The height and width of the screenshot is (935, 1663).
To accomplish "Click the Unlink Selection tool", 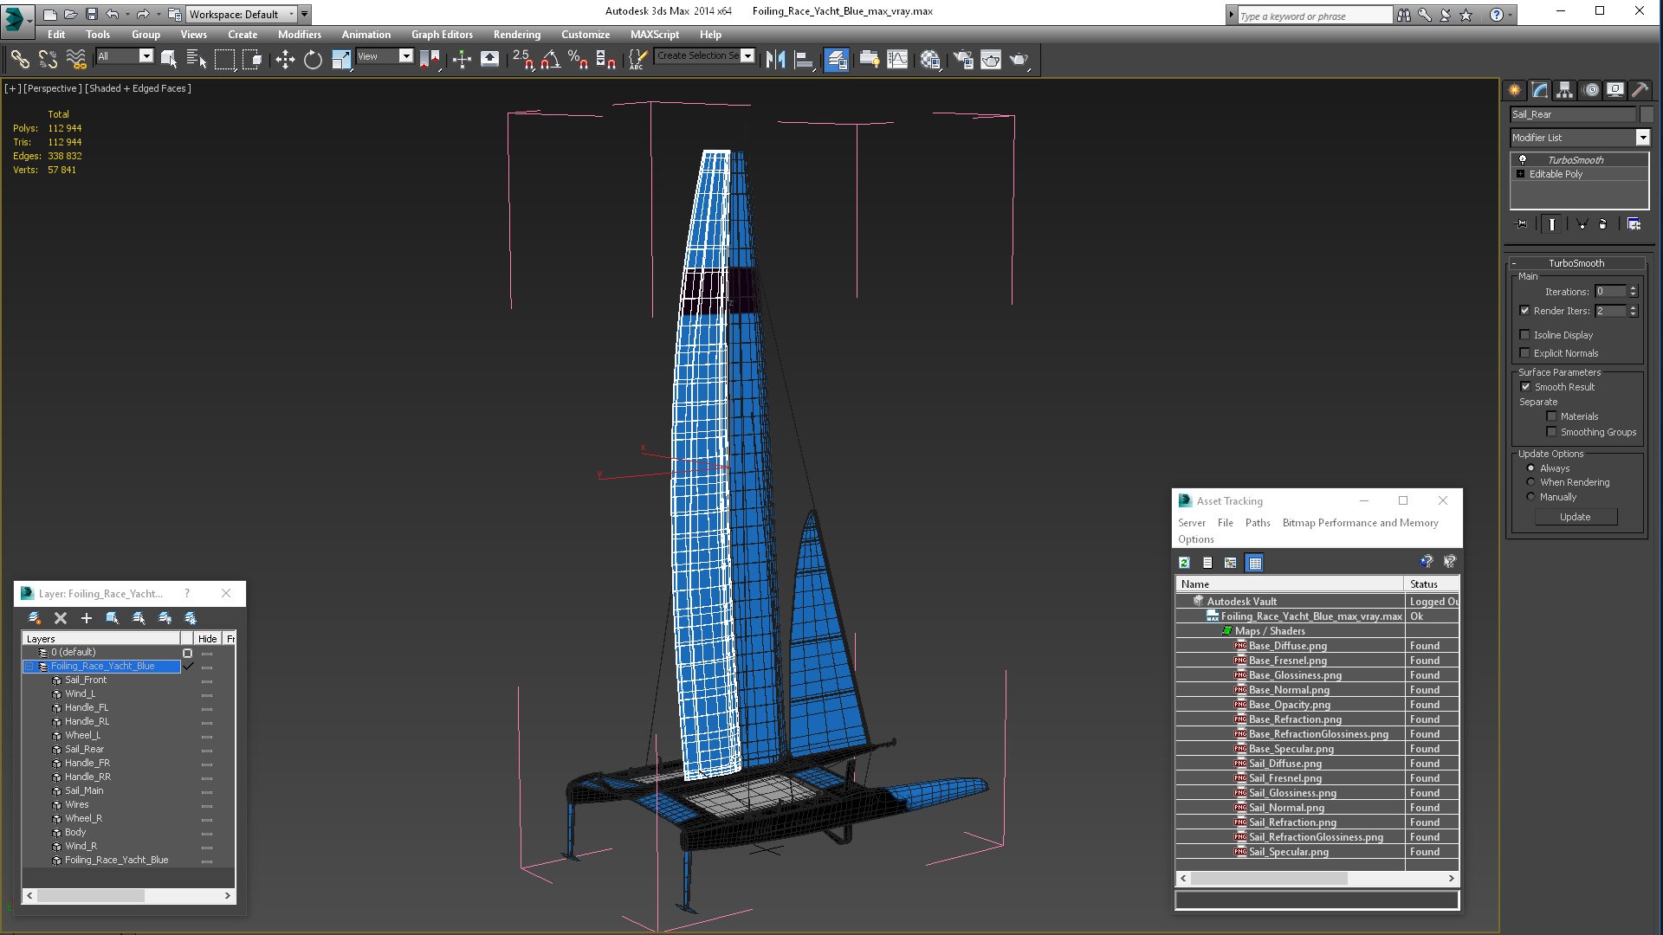I will (x=48, y=59).
